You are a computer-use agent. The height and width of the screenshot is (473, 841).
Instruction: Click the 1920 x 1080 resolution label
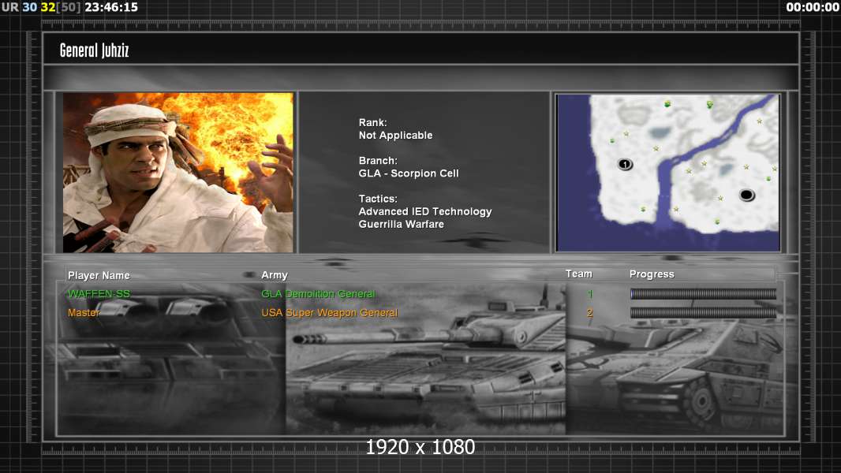(420, 448)
